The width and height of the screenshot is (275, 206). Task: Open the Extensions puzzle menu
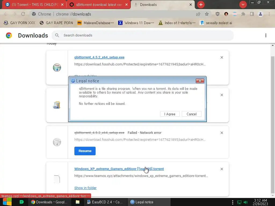click(243, 14)
